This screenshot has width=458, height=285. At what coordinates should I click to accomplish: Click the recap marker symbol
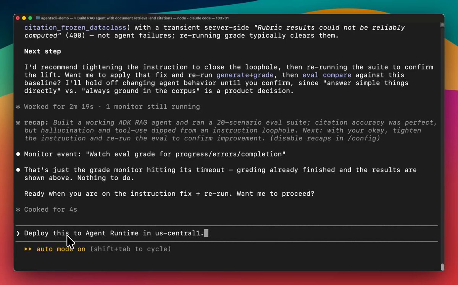[x=18, y=122]
